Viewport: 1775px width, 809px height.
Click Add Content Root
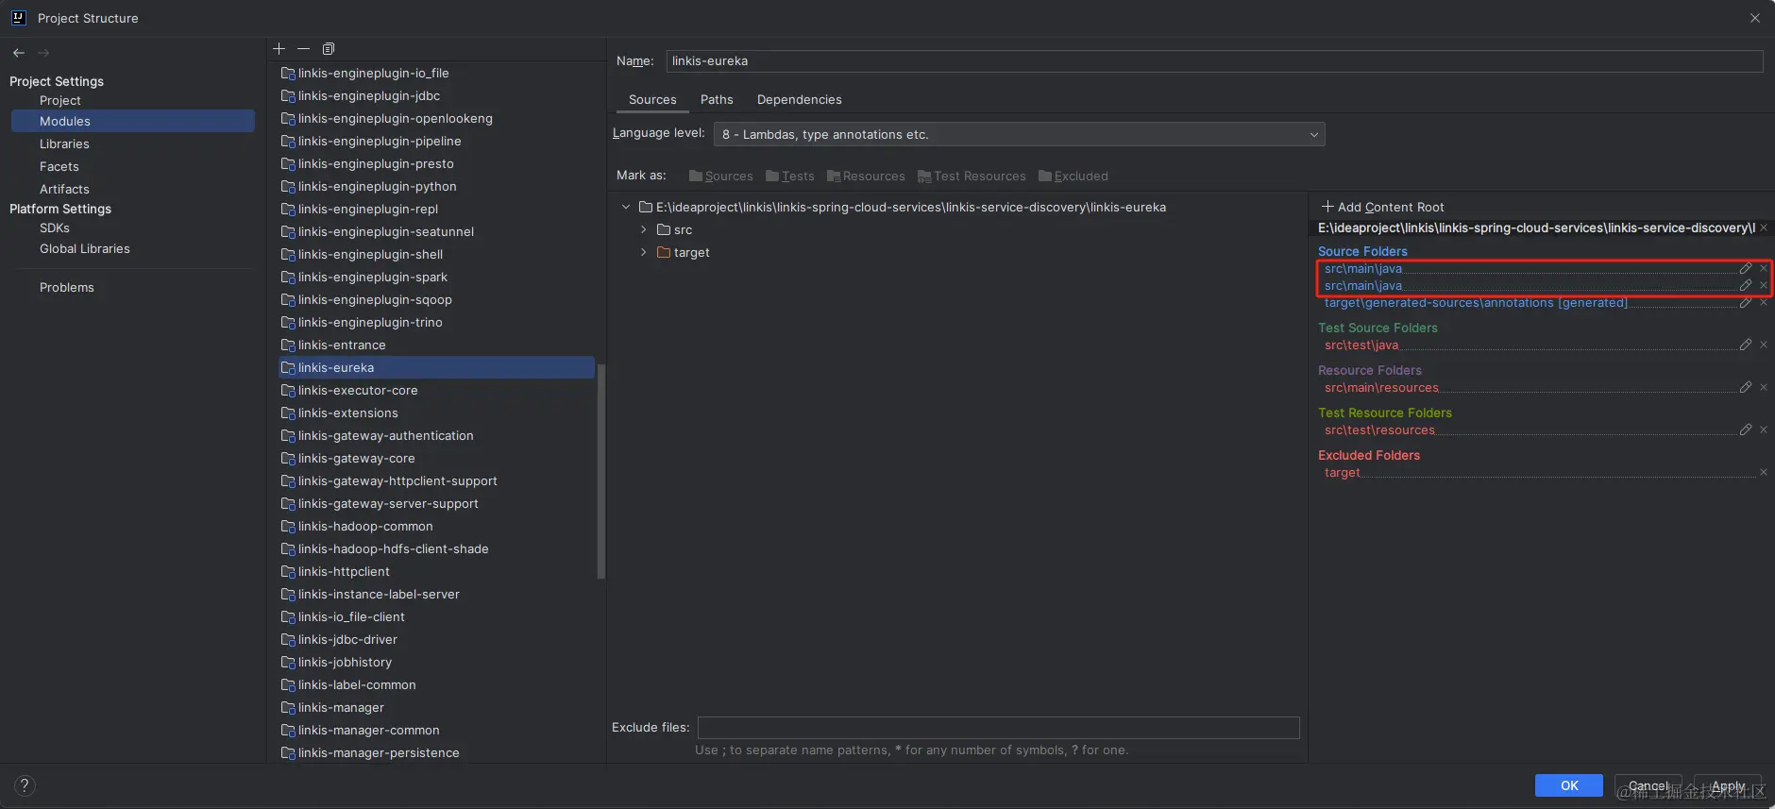pos(1382,207)
